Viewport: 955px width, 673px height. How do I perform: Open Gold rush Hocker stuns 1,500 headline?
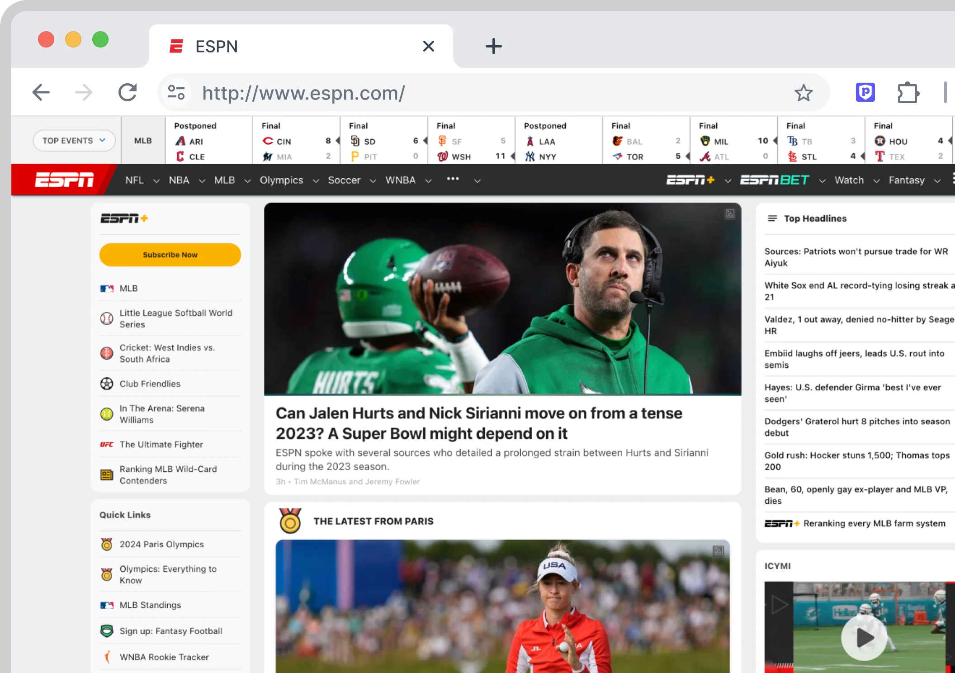point(857,461)
